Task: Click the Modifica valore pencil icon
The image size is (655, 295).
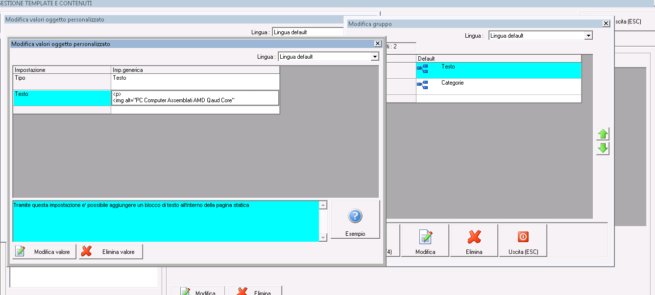Action: click(x=20, y=251)
